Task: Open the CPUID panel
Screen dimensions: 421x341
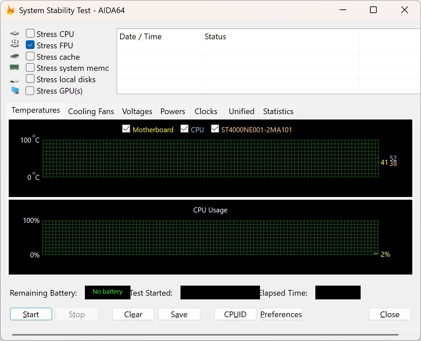Action: pyautogui.click(x=235, y=314)
